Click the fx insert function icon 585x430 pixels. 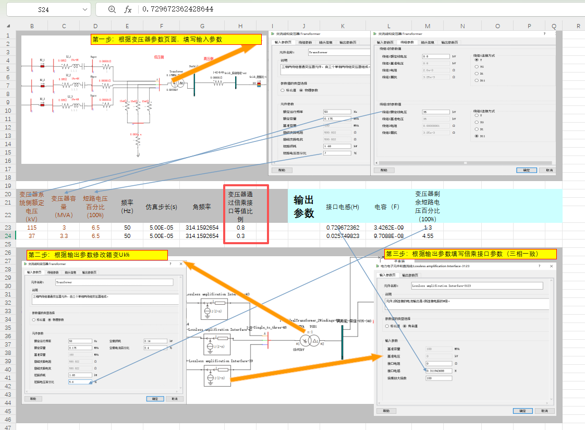tap(128, 9)
